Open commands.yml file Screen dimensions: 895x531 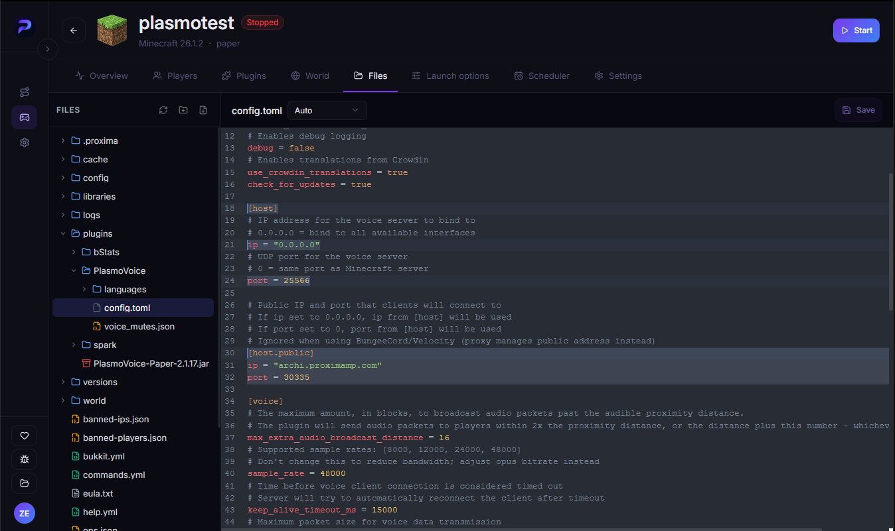(133, 475)
